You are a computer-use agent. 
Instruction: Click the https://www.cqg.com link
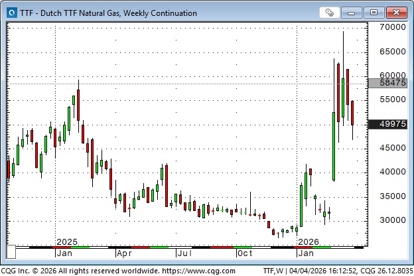[x=198, y=271]
